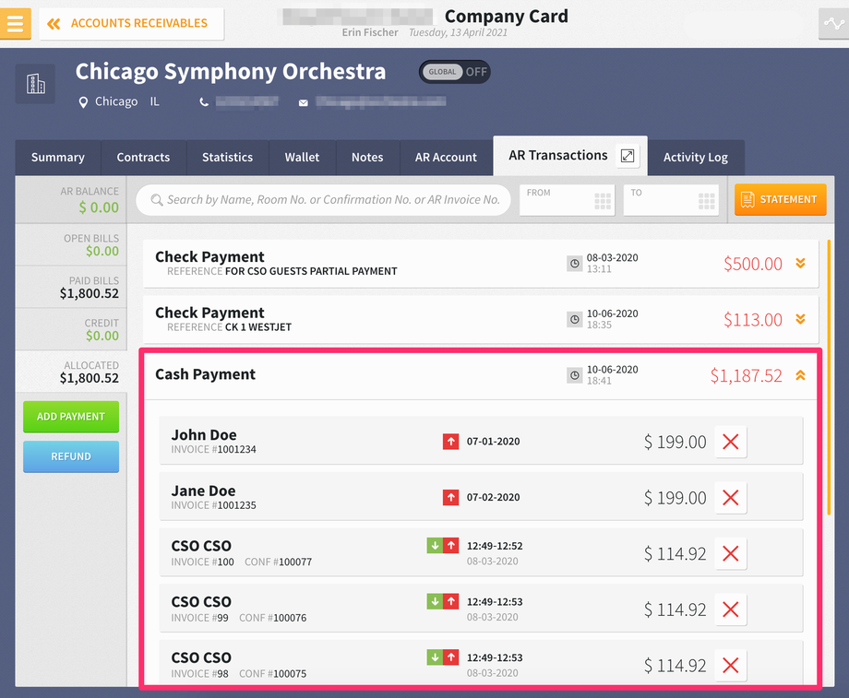Click the phone icon in company header
849x698 pixels.
204,101
